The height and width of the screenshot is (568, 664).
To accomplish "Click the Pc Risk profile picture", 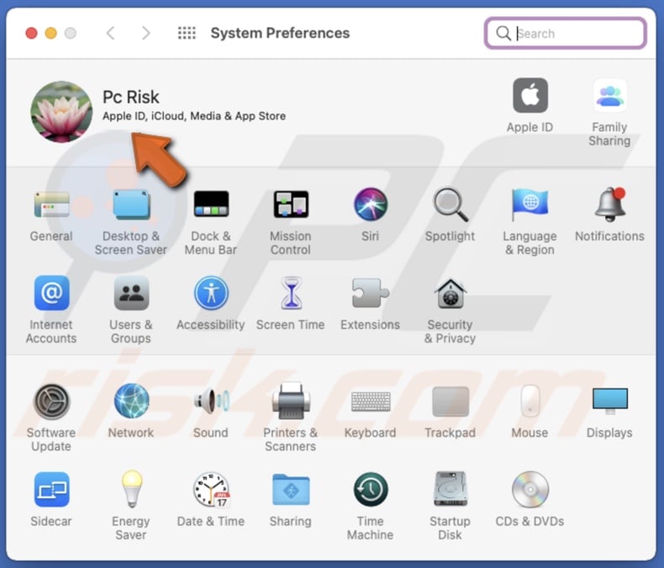I will click(62, 112).
